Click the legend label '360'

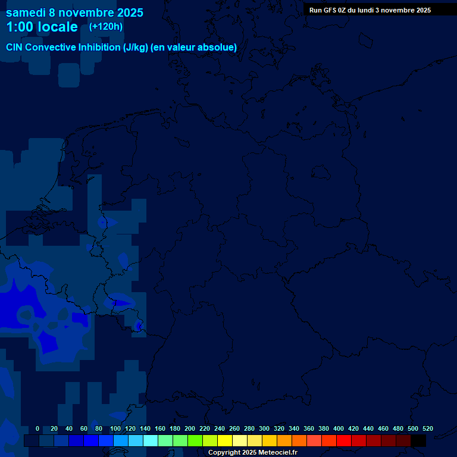coord(309,428)
